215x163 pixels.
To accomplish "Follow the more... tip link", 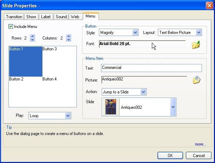I will (201, 144).
